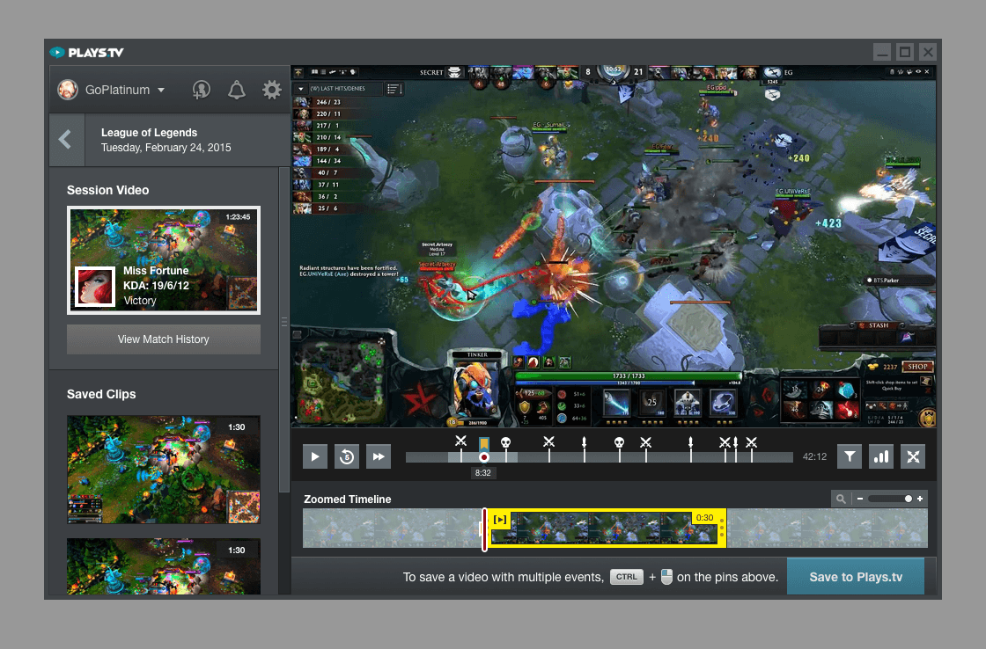Open the Session Video thumbnail
The height and width of the screenshot is (649, 986).
click(x=164, y=260)
